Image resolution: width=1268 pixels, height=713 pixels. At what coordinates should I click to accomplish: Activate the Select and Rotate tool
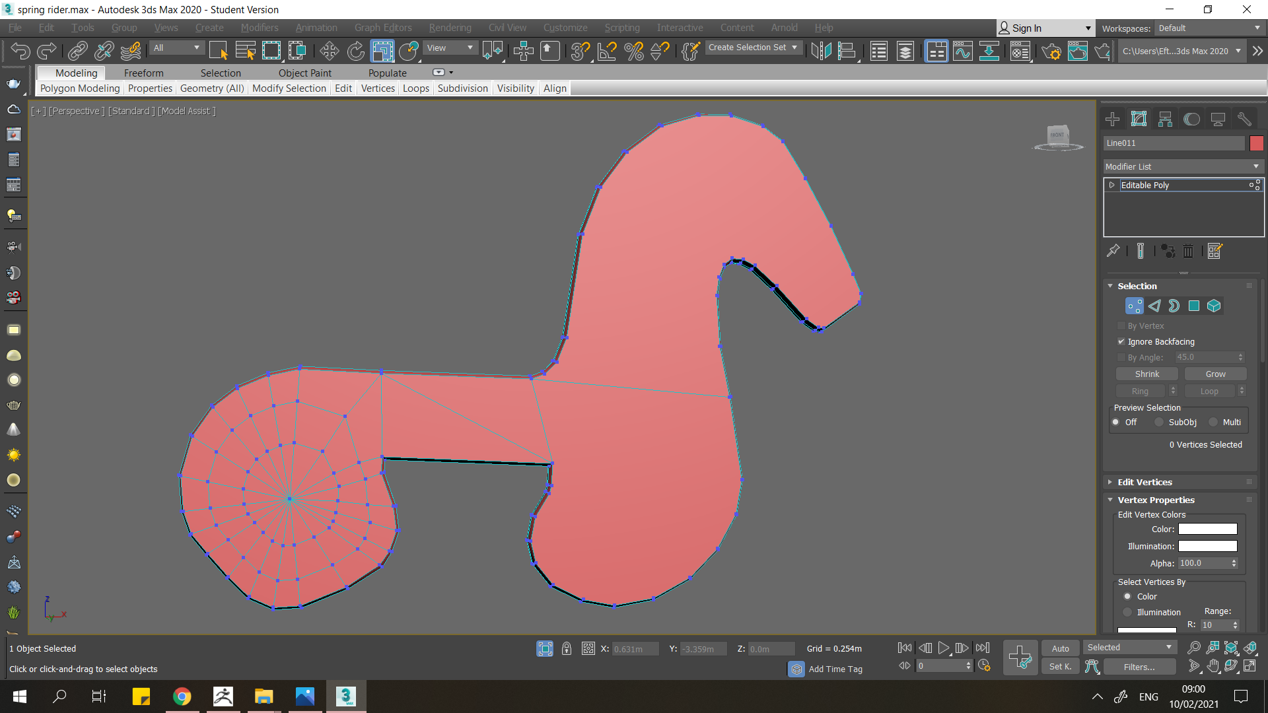click(355, 51)
